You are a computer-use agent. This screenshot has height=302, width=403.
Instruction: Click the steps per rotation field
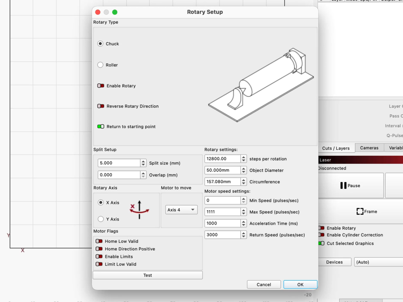coord(222,159)
